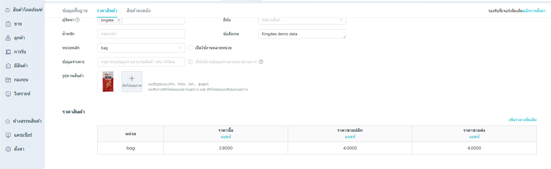Open the ลูกค้า customers sidebar icon
The width and height of the screenshot is (551, 169).
click(8, 38)
